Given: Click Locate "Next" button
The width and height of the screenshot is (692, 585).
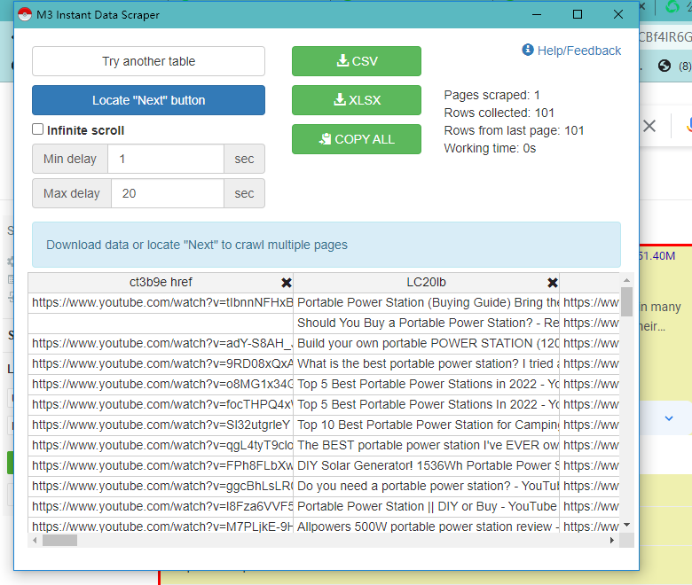Looking at the screenshot, I should pos(148,100).
